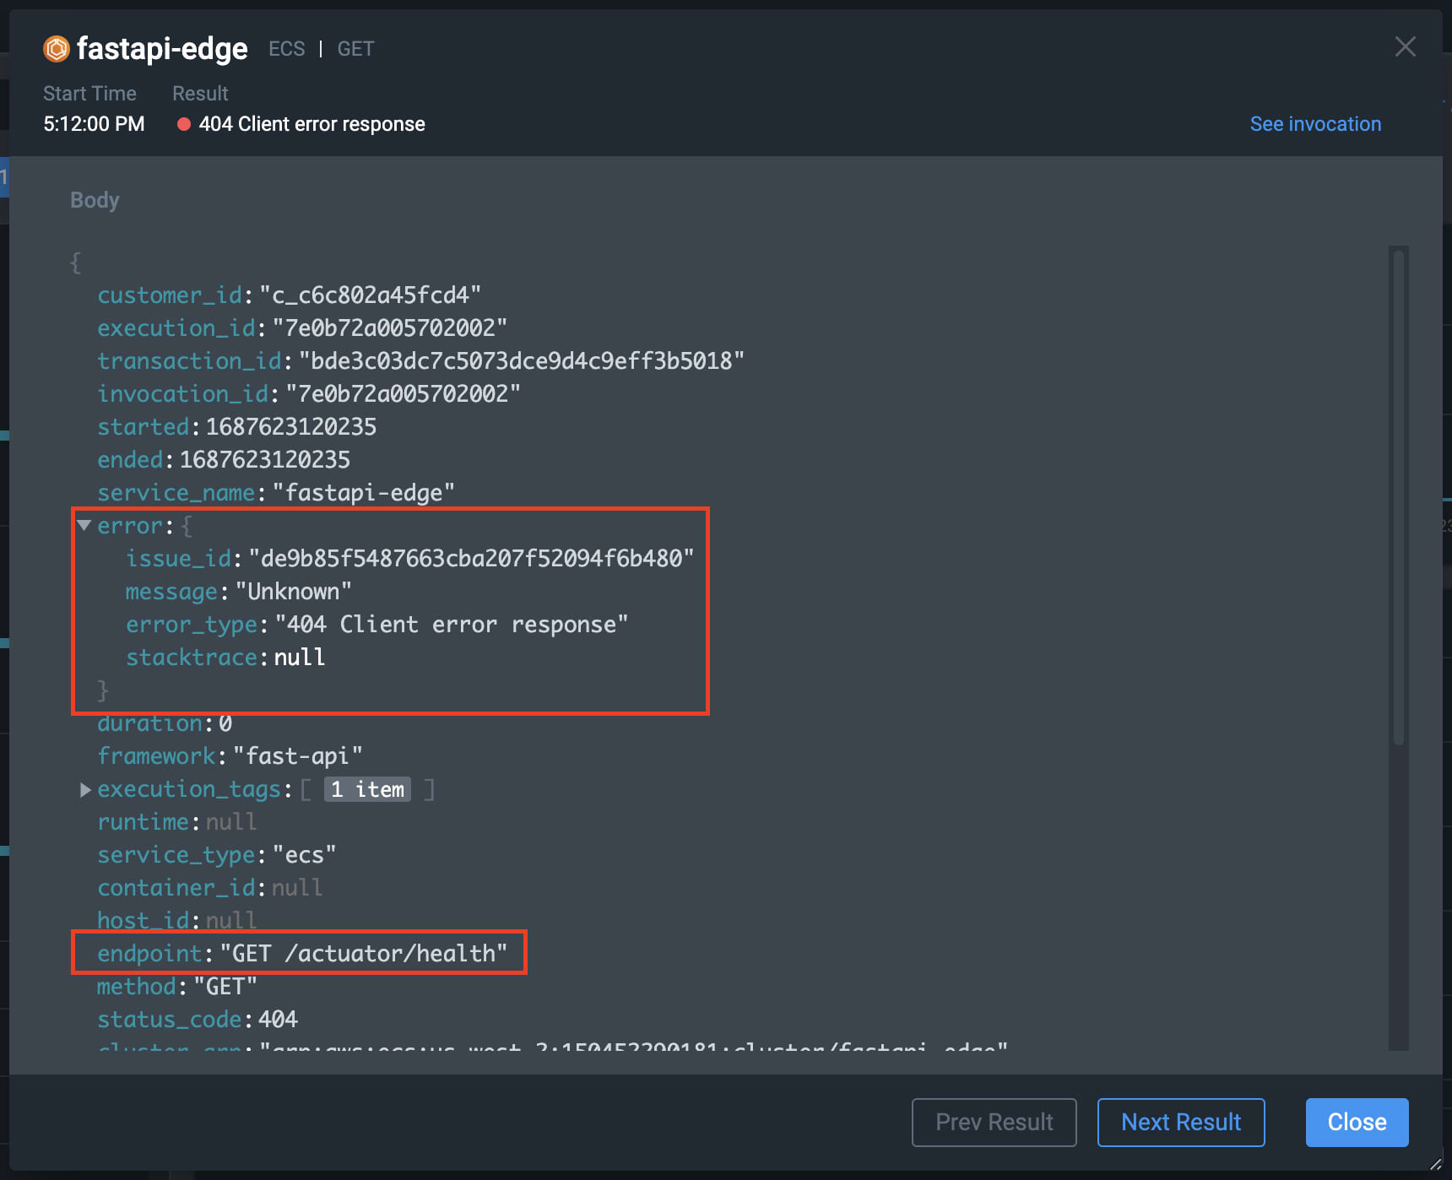Click the '1 item' badge on execution_tags
This screenshot has height=1180, width=1452.
(x=366, y=789)
